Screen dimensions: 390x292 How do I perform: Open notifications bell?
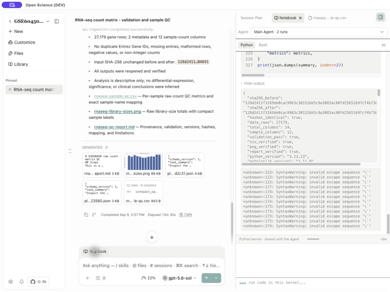click(22, 282)
